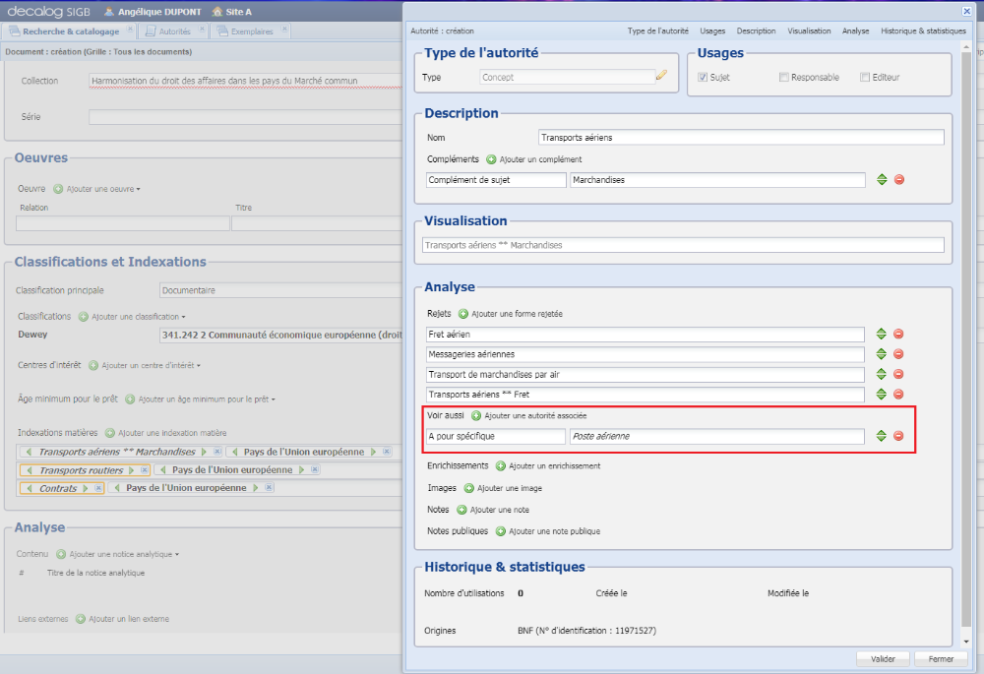Enable the Responsable checkbox
The image size is (984, 674).
(x=783, y=76)
